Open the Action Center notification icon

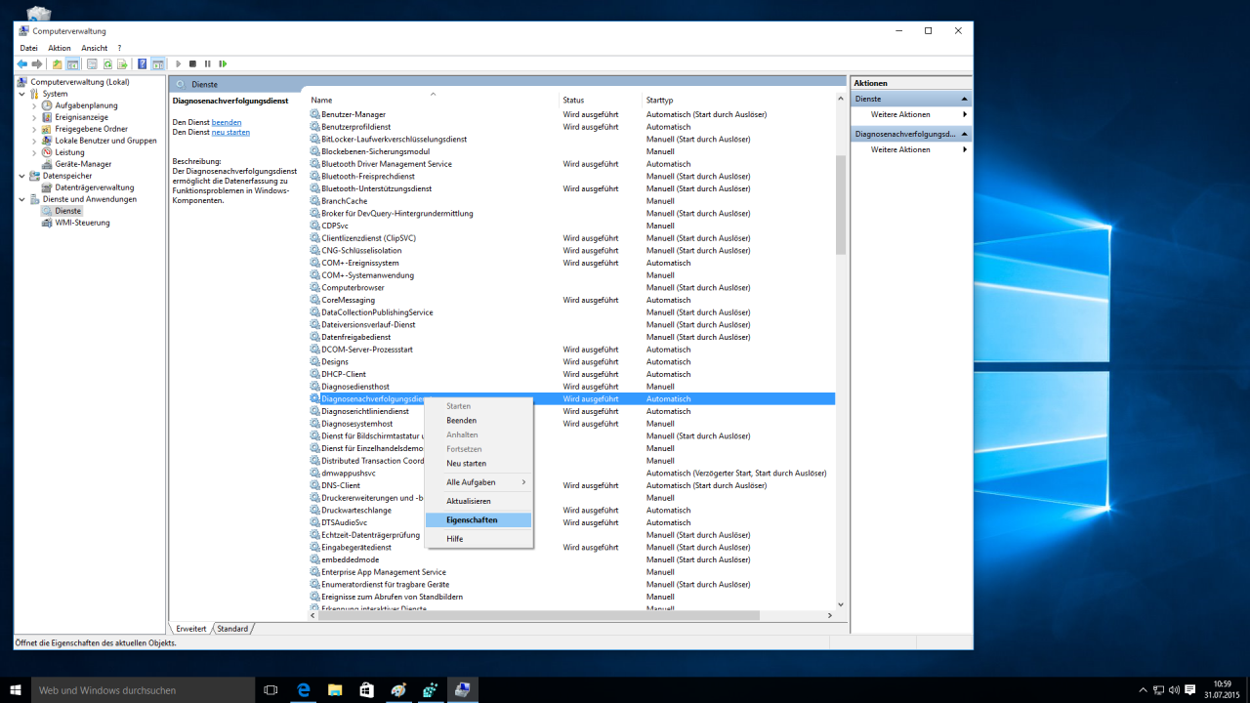point(1189,690)
